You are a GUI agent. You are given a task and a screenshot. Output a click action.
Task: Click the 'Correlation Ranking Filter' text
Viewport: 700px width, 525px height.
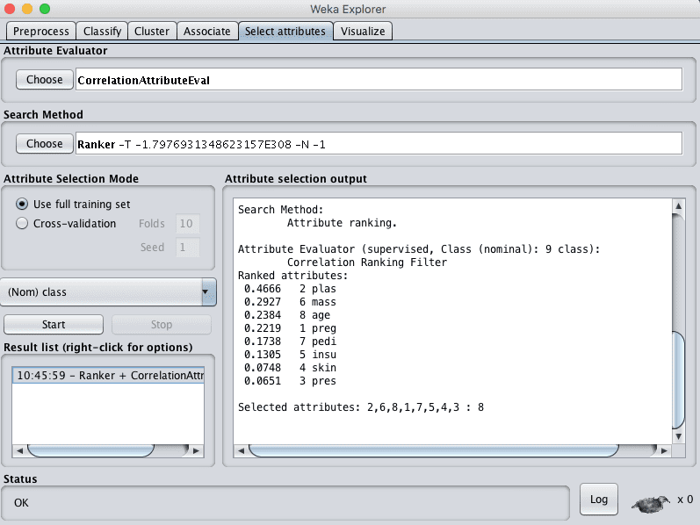click(366, 262)
